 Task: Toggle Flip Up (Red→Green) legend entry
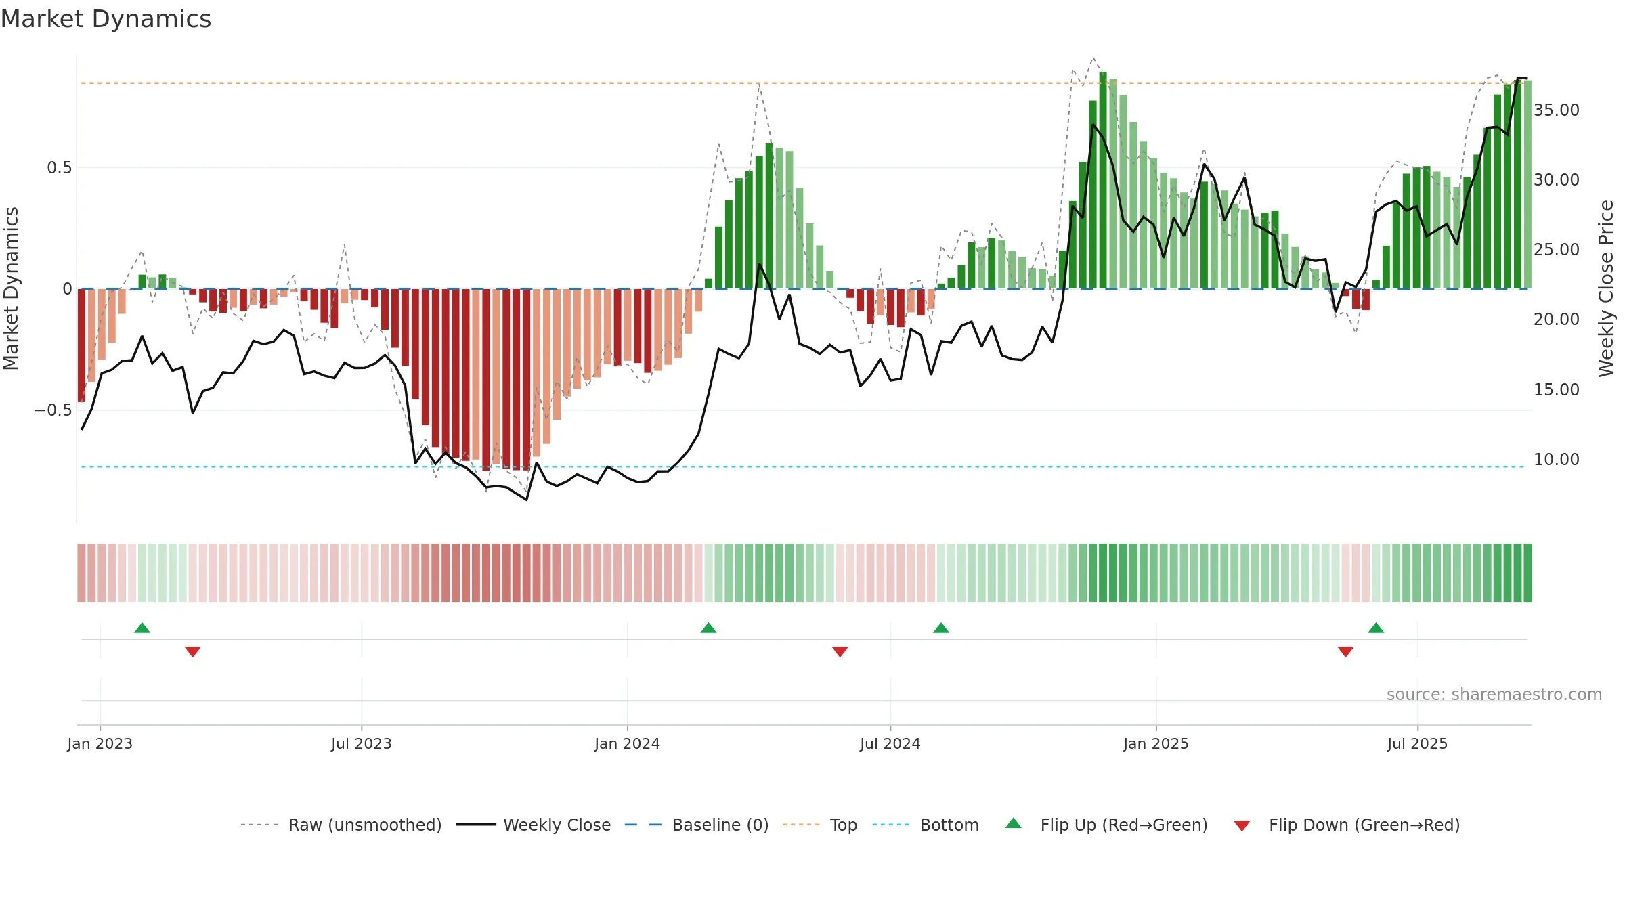1106,825
